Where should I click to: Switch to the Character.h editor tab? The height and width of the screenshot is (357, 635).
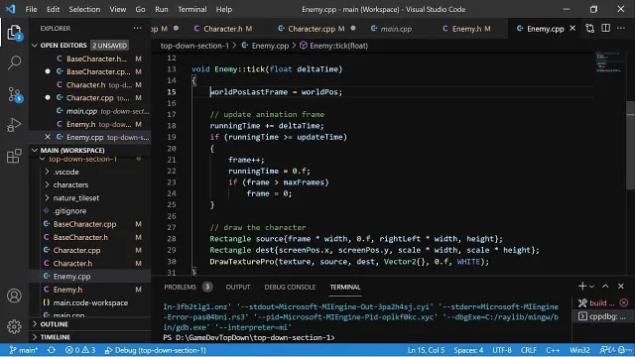222,29
